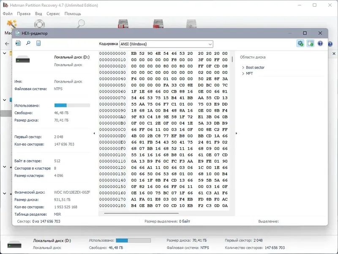Viewport: 338px width, 254px height.
Task: Collapse the tree chevron beside the blue drive icon
Action: click(5, 100)
